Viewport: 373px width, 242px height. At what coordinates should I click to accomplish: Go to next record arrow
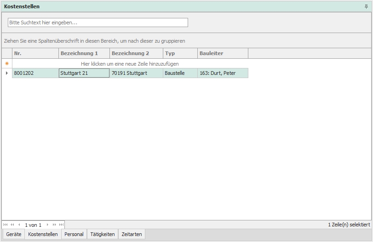[47, 225]
